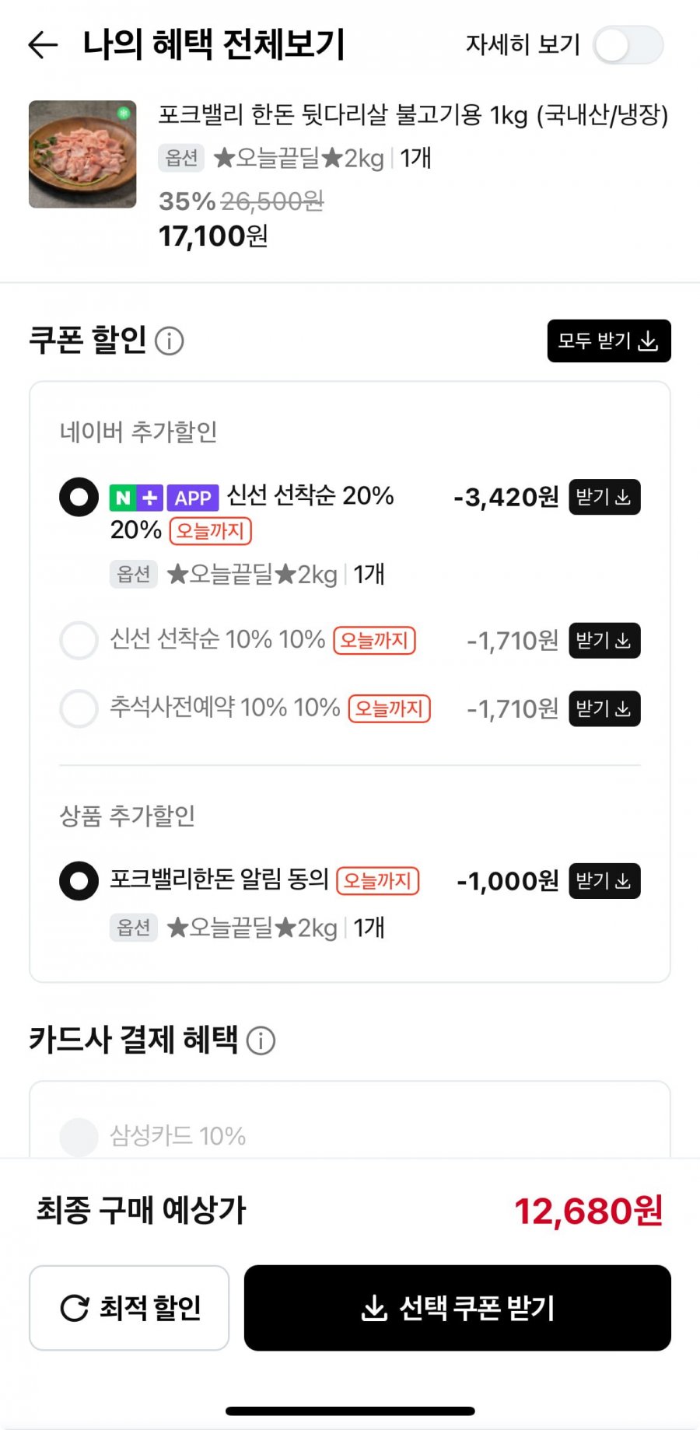
Task: Select the 신선 선착순 10% radio option
Action: 79,641
